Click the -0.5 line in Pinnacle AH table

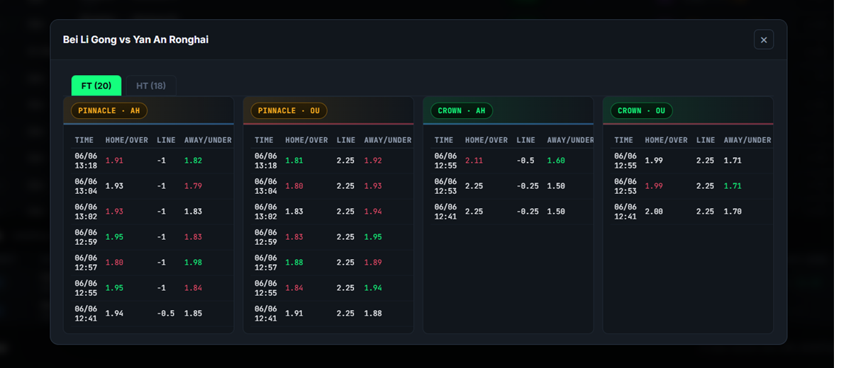pyautogui.click(x=166, y=314)
